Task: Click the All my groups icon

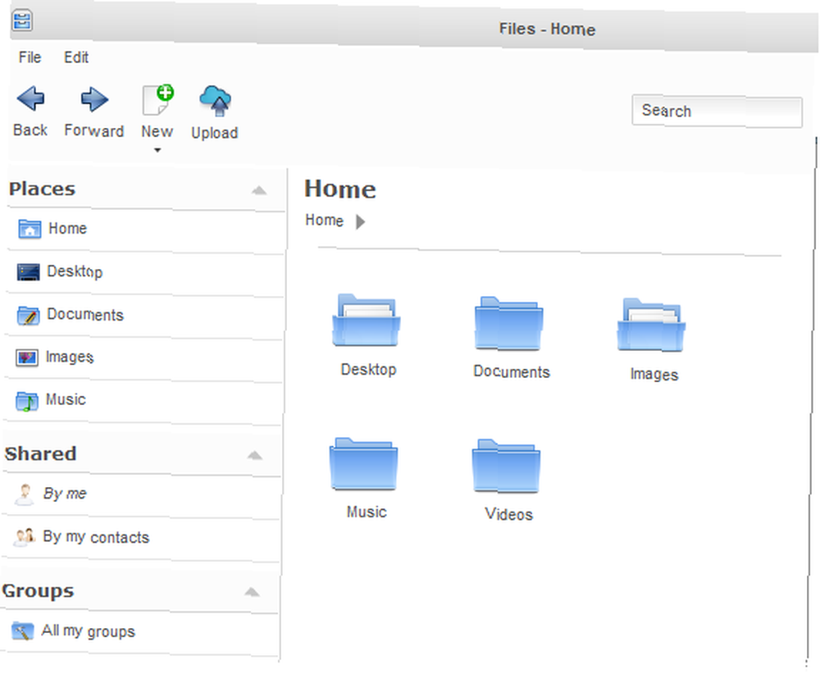Action: [x=22, y=631]
